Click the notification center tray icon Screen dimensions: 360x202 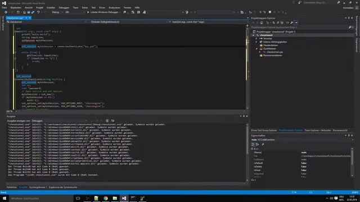coord(336,198)
